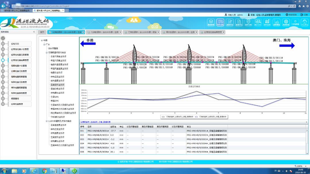Open the dropdown arrow on data table title bar
Image resolution: width=310 pixels, height=174 pixels.
tap(307, 122)
